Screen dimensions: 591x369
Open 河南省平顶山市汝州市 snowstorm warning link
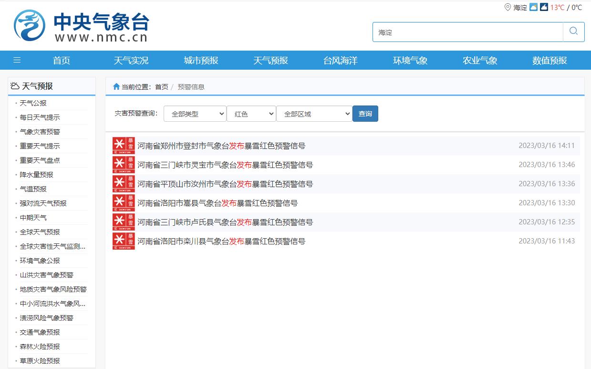pyautogui.click(x=225, y=184)
